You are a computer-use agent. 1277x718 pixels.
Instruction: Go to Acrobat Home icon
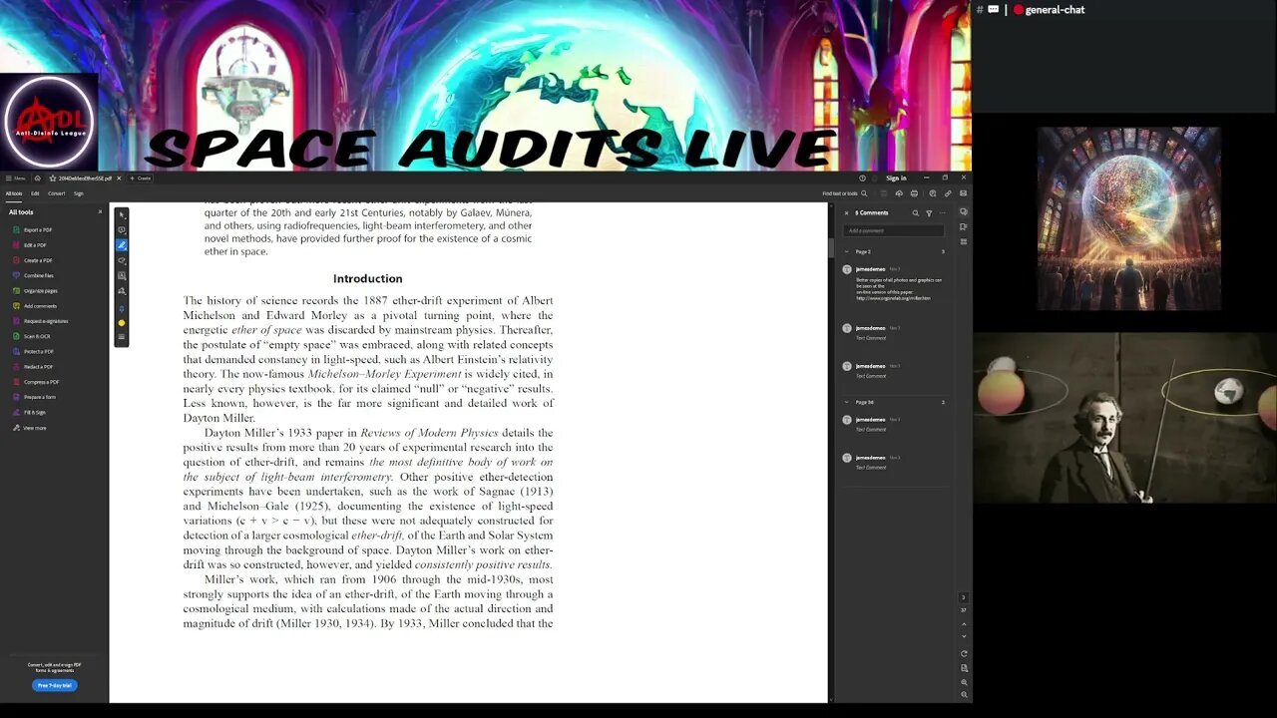coord(37,179)
